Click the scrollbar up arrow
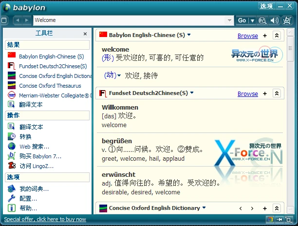 (290, 32)
